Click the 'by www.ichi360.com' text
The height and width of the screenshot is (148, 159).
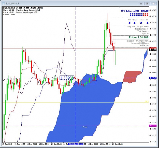140,43
